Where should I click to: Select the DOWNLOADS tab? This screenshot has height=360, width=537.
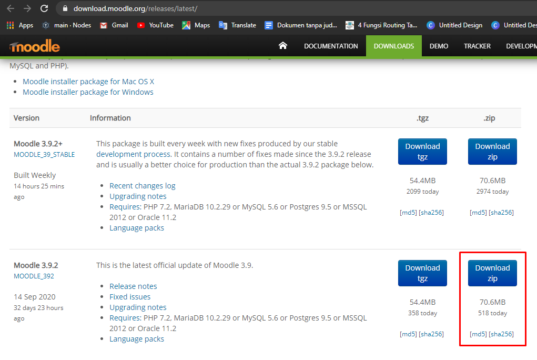click(x=394, y=46)
